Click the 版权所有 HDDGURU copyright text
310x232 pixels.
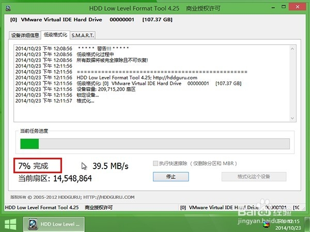tap(72, 197)
